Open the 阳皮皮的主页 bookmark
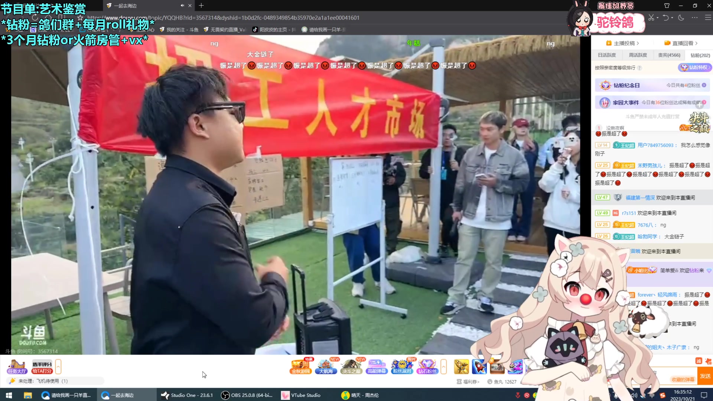This screenshot has width=713, height=401. pos(274,29)
